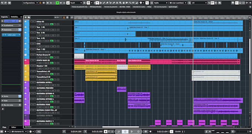The height and width of the screenshot is (134, 252).
Task: Show or hide the lower zone
Action: (240, 3)
